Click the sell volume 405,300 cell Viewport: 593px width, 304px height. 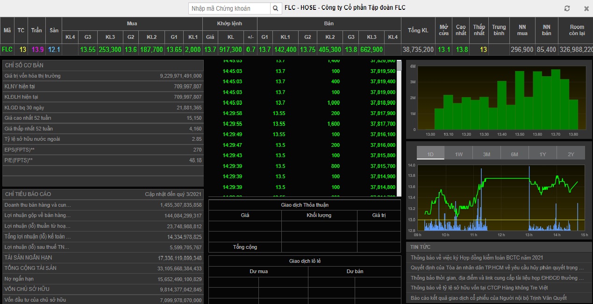point(329,49)
